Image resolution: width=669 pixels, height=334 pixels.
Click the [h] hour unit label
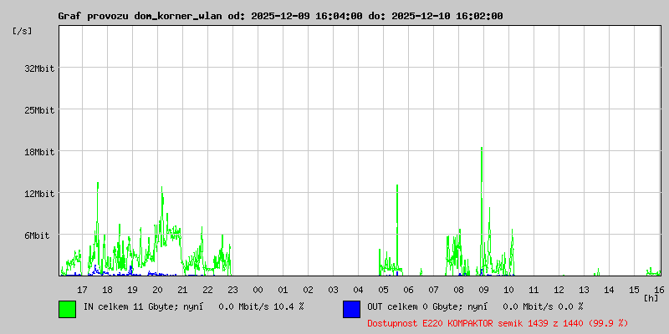tap(651, 297)
